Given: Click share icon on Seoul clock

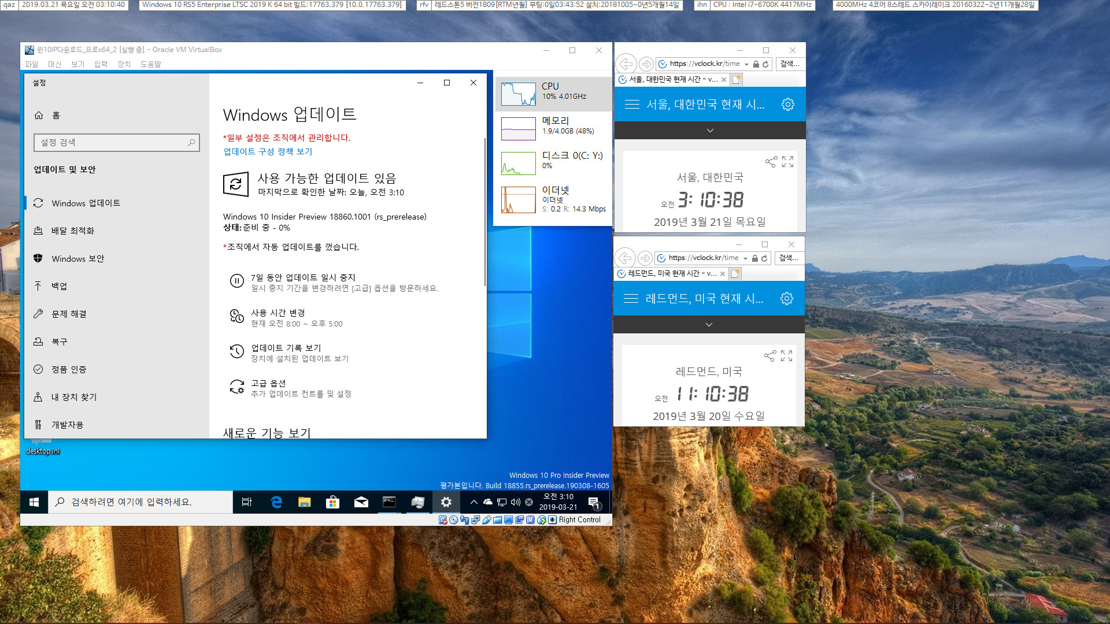Looking at the screenshot, I should pyautogui.click(x=771, y=162).
